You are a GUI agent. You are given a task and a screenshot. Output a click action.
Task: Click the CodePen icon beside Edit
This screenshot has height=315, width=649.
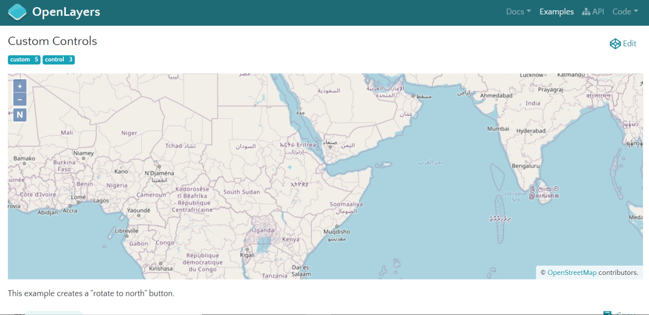(616, 44)
